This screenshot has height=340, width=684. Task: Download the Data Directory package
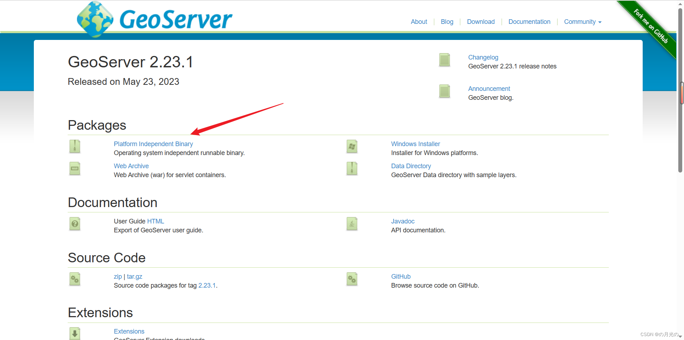[x=411, y=166]
